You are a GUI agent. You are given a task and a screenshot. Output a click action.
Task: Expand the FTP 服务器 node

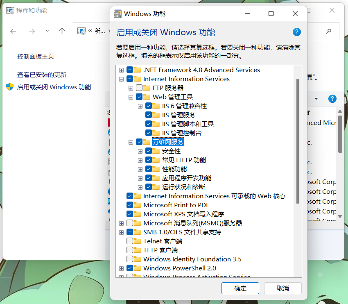131,88
